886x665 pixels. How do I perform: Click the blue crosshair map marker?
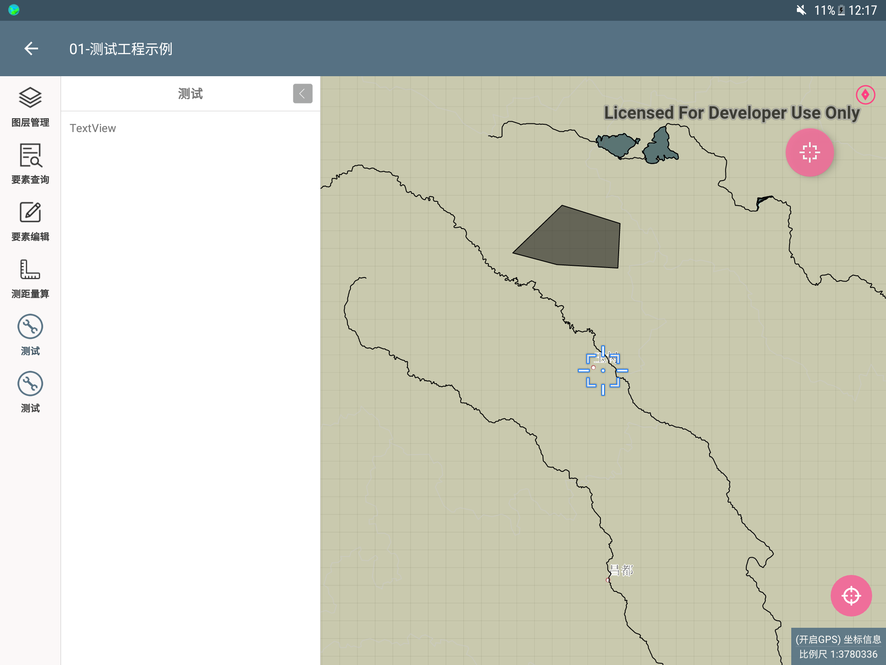click(603, 371)
